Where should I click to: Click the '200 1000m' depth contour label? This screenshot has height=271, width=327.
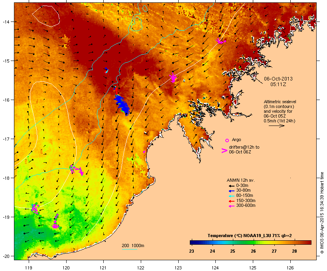pyautogui.click(x=133, y=245)
